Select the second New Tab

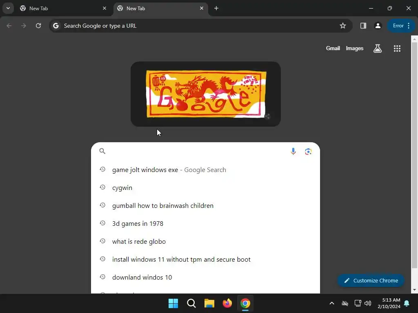[160, 8]
